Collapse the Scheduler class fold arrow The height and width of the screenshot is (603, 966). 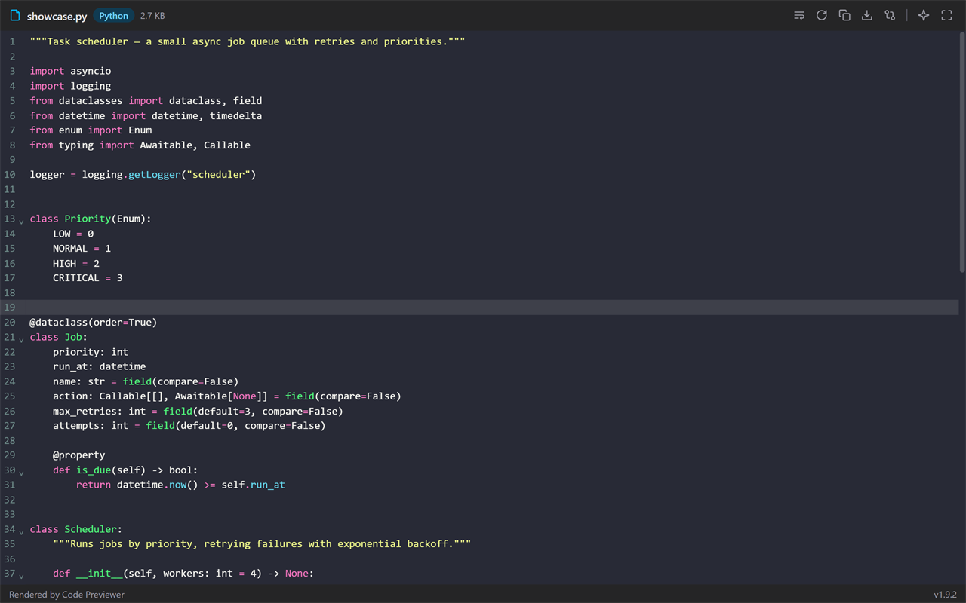pyautogui.click(x=21, y=531)
